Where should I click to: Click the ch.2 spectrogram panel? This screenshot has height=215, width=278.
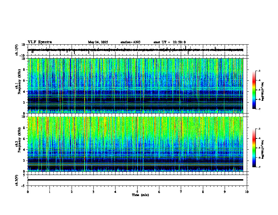[135, 144]
